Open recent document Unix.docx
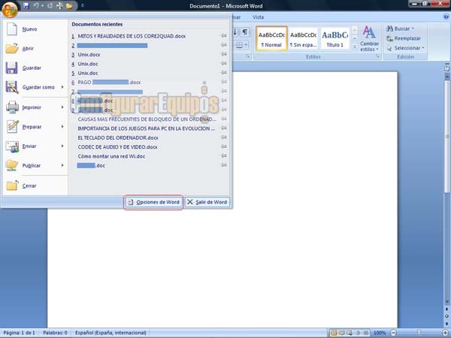This screenshot has height=338, width=451. coord(89,55)
